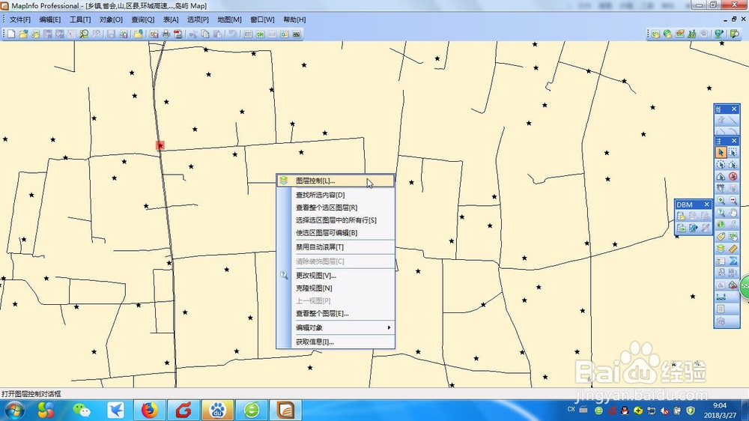Click the New Table icon in toolbar
Viewport: 749px width, 421px height.
coord(11,34)
